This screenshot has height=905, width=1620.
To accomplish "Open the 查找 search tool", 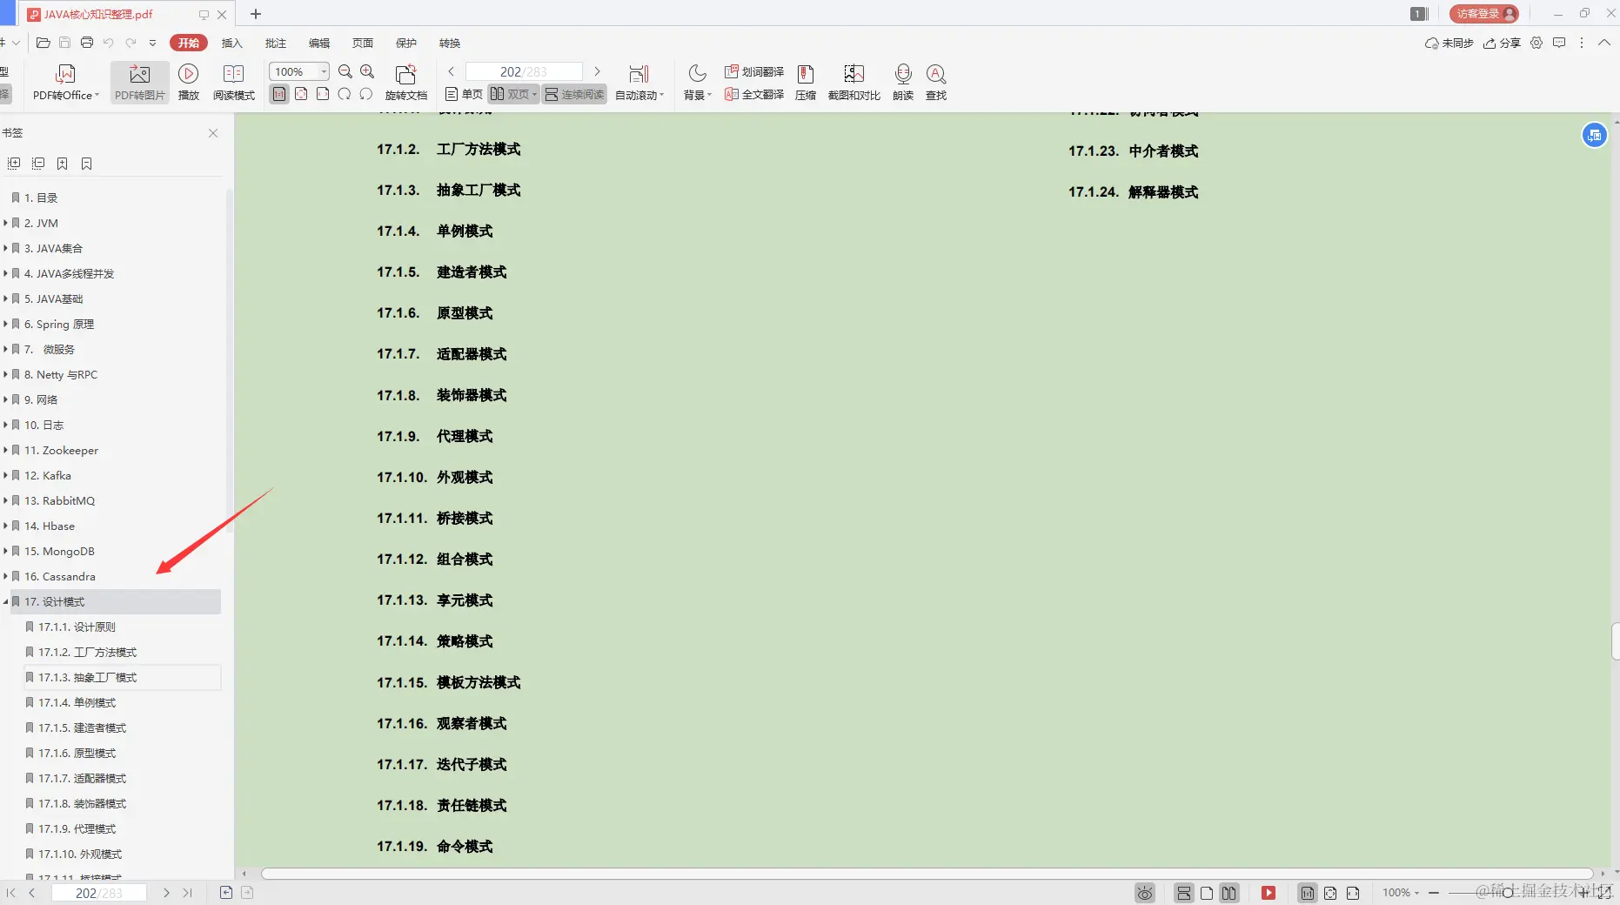I will (935, 81).
